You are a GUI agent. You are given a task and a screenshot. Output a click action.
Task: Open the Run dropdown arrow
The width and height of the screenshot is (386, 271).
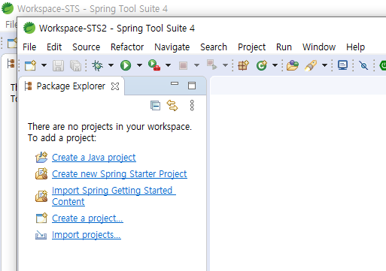pos(139,65)
